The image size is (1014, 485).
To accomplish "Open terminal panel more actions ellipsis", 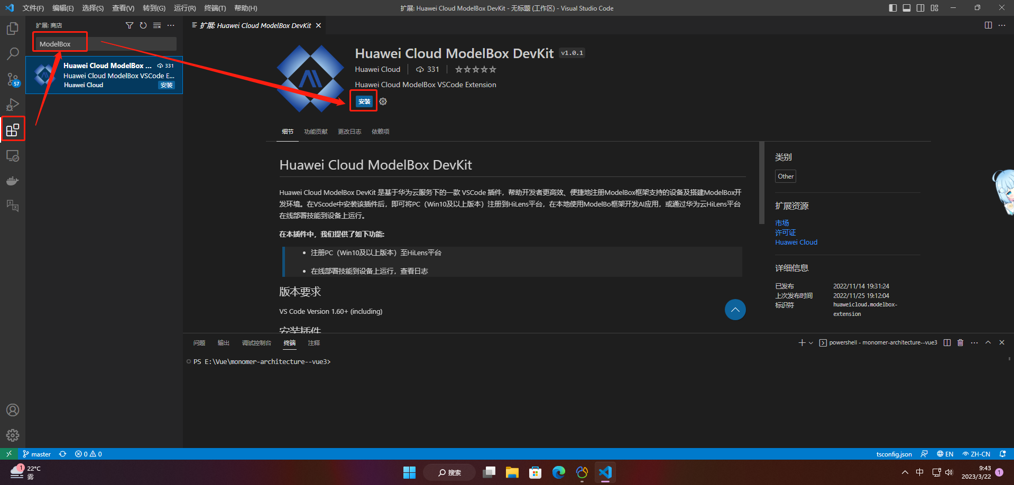I will pos(974,343).
